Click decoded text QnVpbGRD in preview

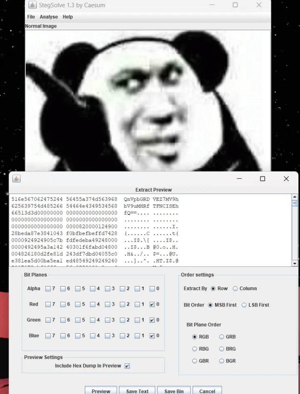(136, 199)
